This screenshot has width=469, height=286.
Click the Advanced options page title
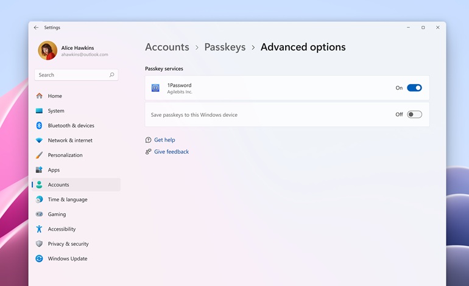tap(303, 47)
